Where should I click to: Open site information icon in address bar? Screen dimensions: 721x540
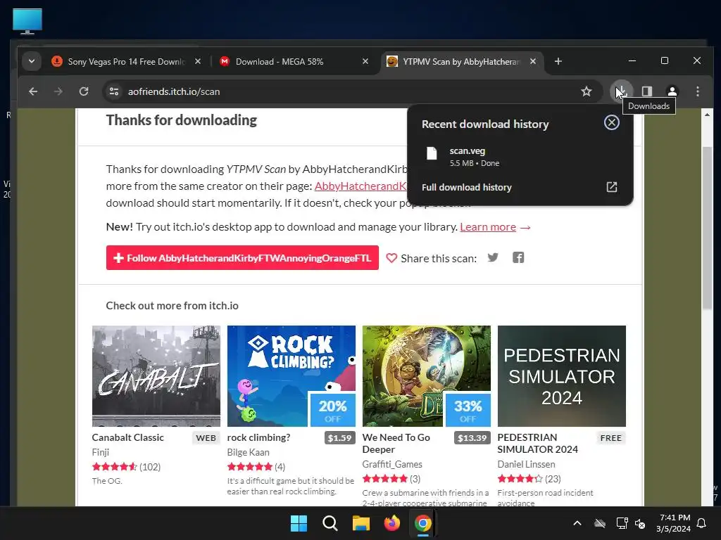[114, 91]
